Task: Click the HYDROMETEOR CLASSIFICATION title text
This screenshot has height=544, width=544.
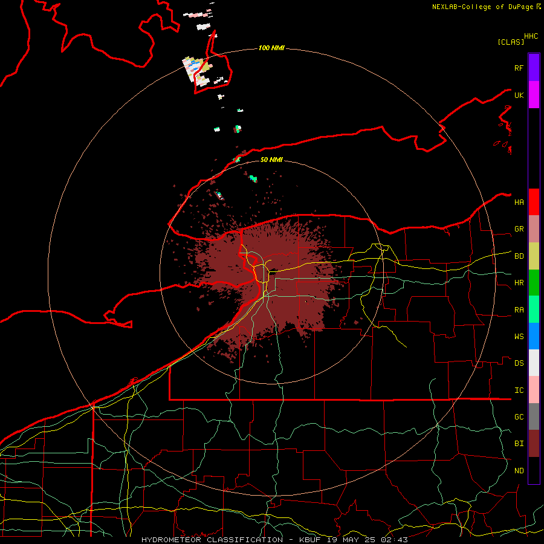Action: [x=212, y=540]
